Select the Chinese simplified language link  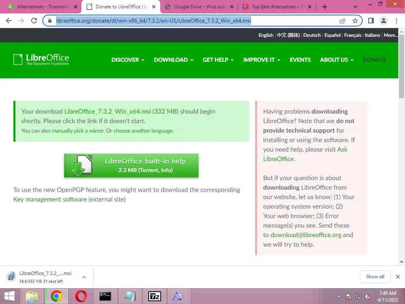click(x=288, y=35)
